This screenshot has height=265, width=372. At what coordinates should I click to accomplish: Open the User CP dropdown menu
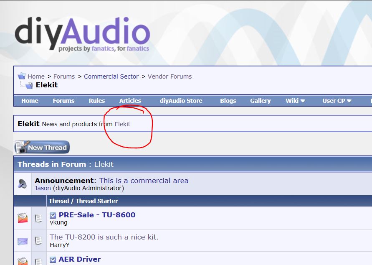click(x=337, y=101)
